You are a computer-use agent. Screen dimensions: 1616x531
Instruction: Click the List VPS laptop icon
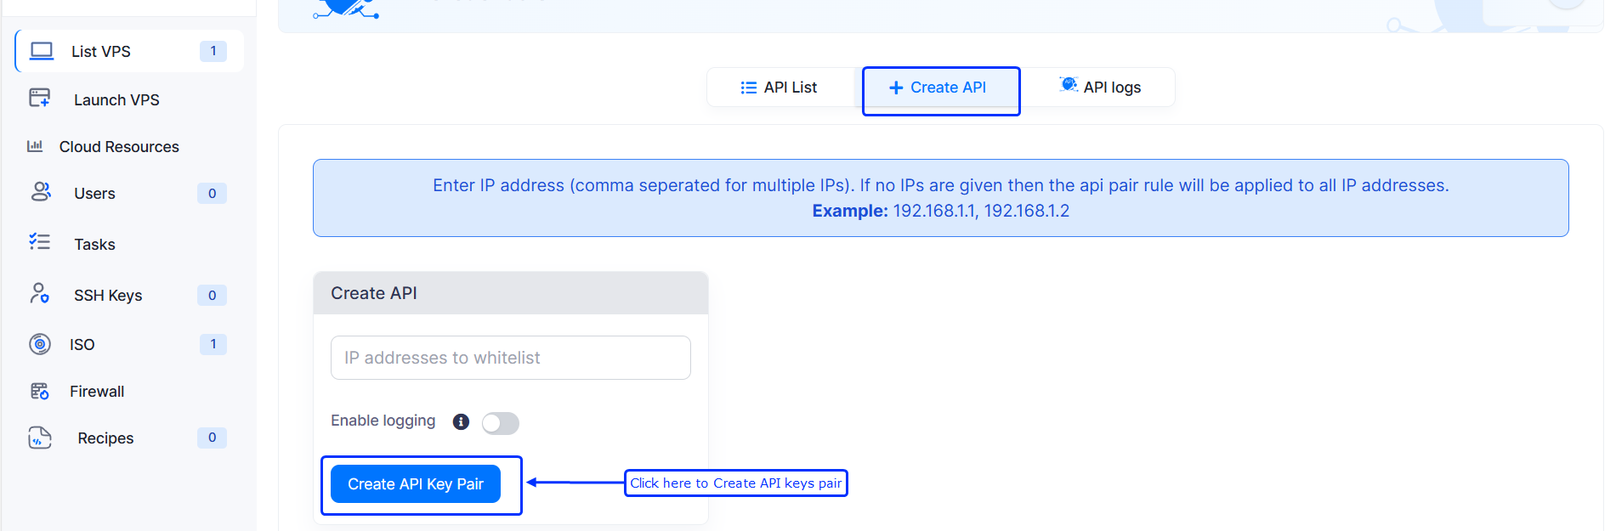click(42, 51)
